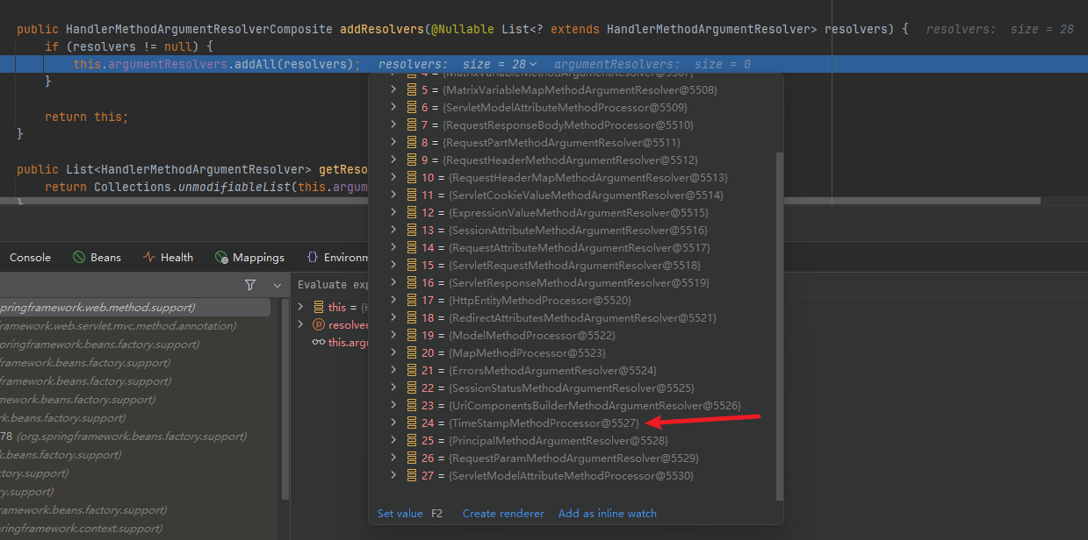Click the Beans tab icon
The height and width of the screenshot is (540, 1088).
[x=79, y=258]
